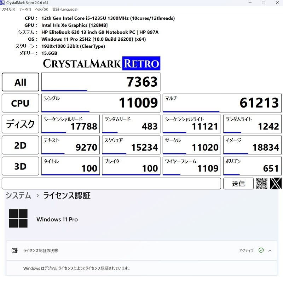
Task: Open the QR code icon
Action: coord(262,183)
